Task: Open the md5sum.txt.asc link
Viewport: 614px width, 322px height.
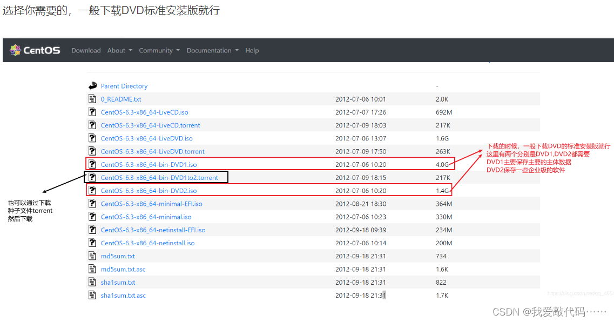Action: click(123, 269)
